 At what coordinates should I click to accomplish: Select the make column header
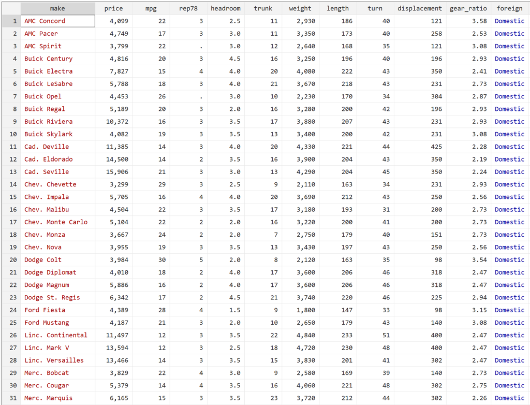57,8
